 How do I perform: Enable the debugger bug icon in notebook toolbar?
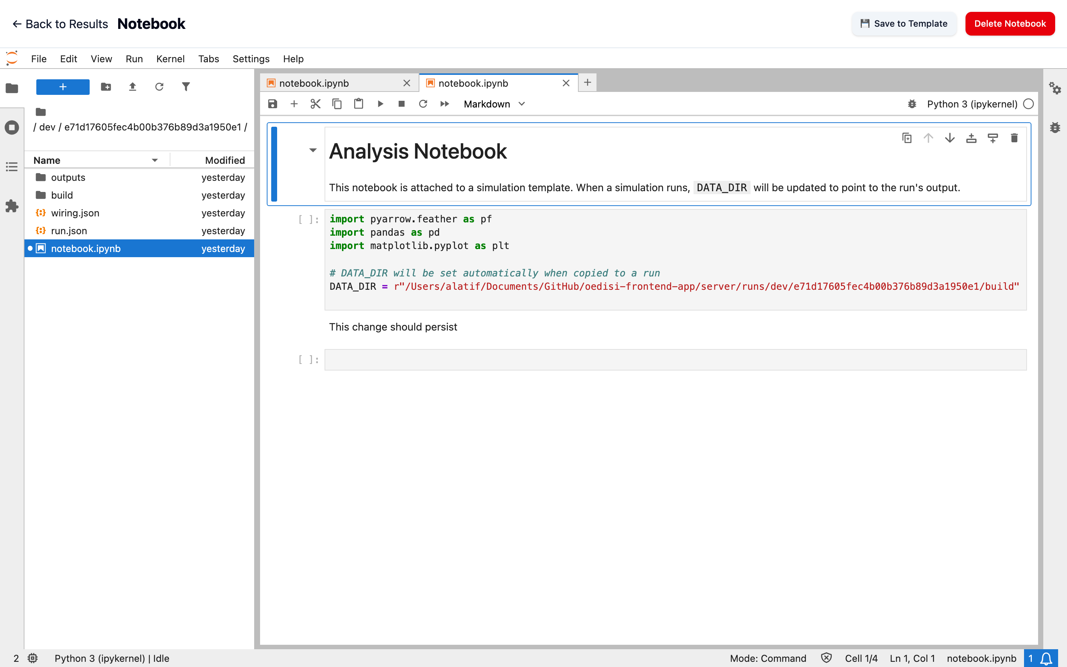912,104
